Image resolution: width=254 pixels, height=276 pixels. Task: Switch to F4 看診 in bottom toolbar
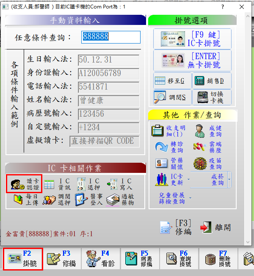coord(99,259)
